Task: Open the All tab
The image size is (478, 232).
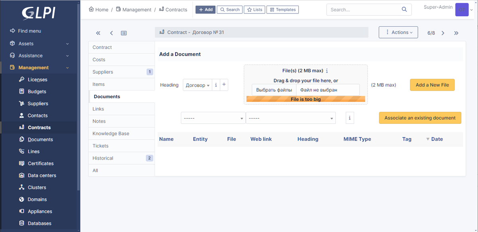Action: pos(121,171)
